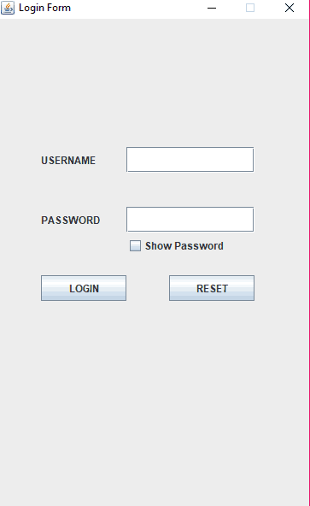Place the cursor in the password input box
310x506 pixels.
coord(190,220)
